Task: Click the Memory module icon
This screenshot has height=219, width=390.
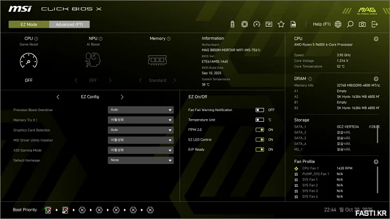Action: 157,60
